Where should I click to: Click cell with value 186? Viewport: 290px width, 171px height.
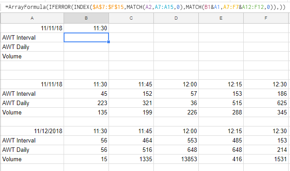266,94
